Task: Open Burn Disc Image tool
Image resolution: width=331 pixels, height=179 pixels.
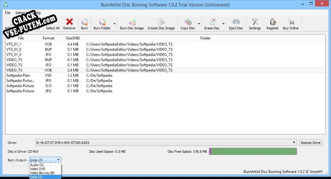Action: pyautogui.click(x=132, y=24)
